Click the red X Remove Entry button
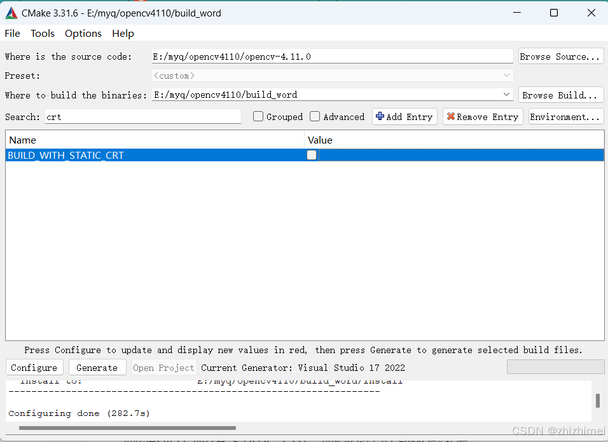This screenshot has width=608, height=442. [x=483, y=116]
